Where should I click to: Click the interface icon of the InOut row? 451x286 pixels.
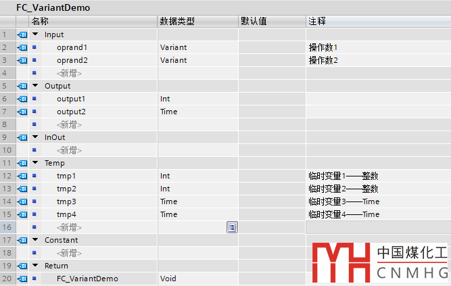click(22, 137)
